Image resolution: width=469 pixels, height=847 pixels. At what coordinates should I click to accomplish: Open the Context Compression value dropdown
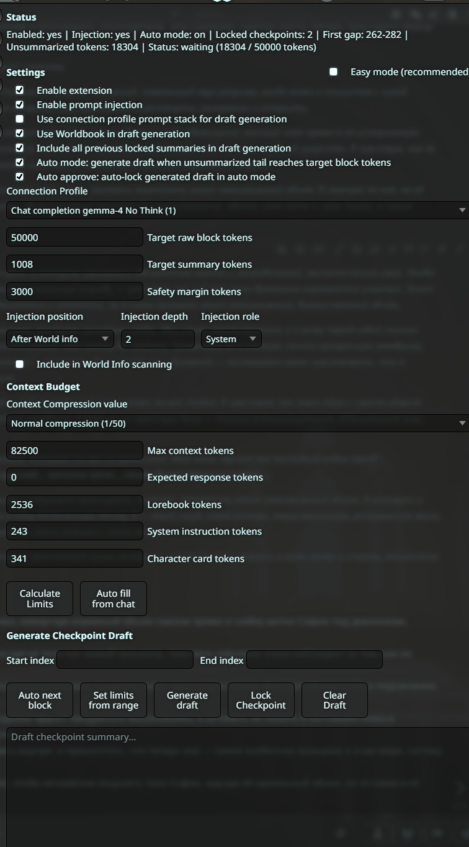238,423
